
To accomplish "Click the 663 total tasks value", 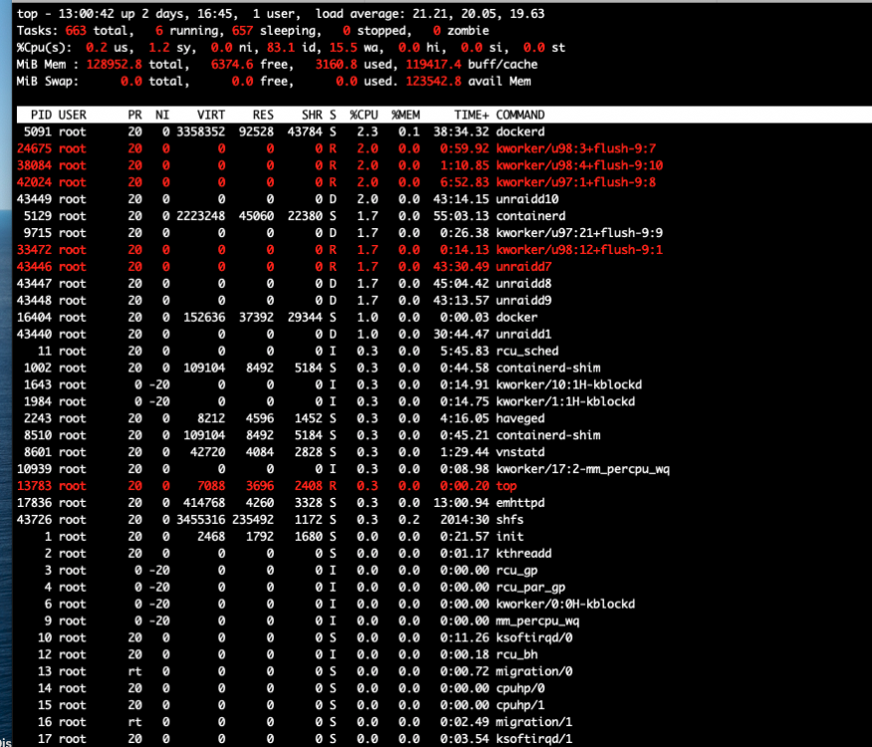I will [76, 31].
